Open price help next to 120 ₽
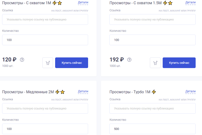202x135 pixels. [22, 60]
